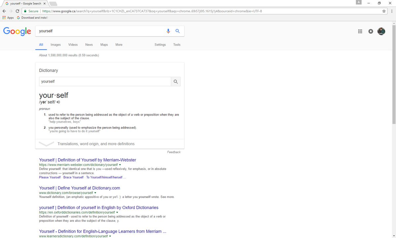Image resolution: width=396 pixels, height=238 pixels.
Task: Click the Google logo
Action: [x=17, y=31]
